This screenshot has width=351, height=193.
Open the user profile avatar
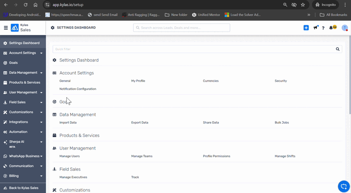(x=345, y=28)
